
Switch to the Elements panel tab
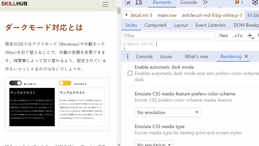click(162, 3)
